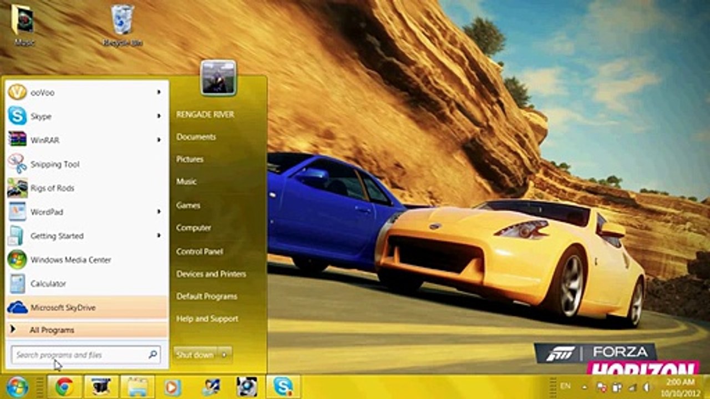Open the taskbar icon right of Media Player
710x399 pixels.
pyautogui.click(x=211, y=387)
